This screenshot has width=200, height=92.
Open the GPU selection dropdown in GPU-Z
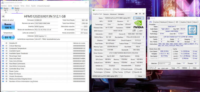tap(107, 76)
